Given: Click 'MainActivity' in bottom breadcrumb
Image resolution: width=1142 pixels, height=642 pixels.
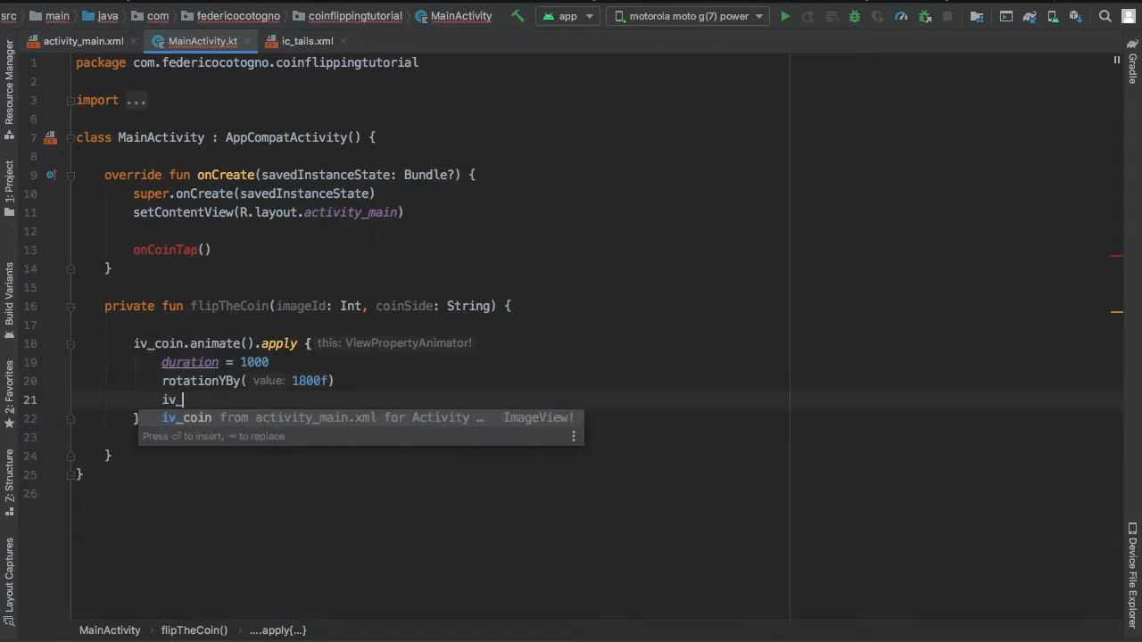Looking at the screenshot, I should [x=110, y=630].
